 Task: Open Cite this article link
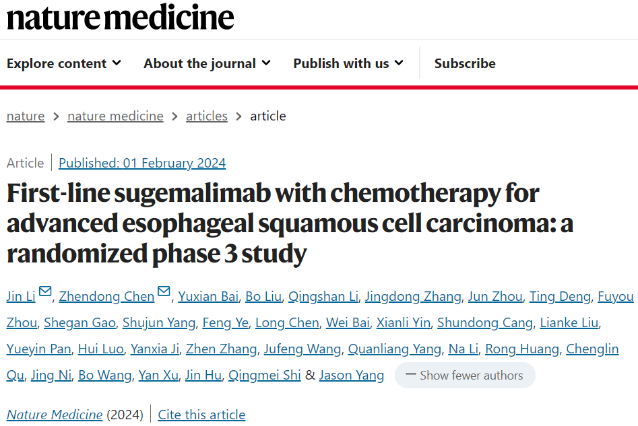pos(201,415)
